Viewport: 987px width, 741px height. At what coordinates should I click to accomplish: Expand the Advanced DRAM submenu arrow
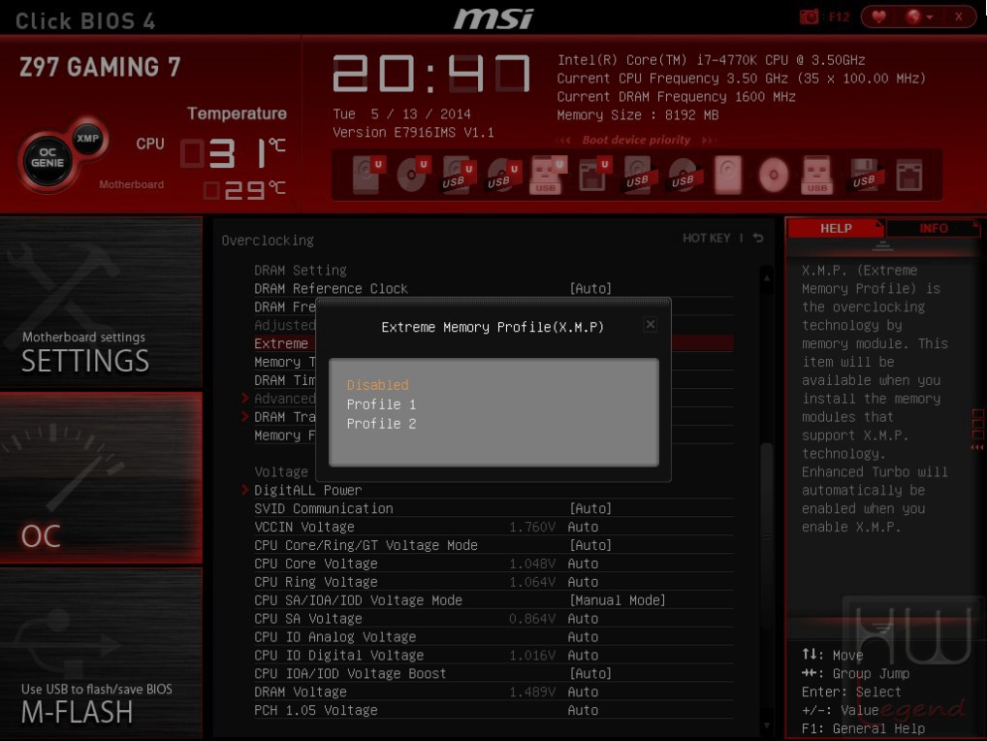coord(245,398)
